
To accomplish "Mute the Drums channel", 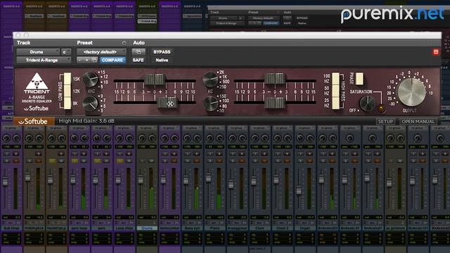I will click(x=152, y=161).
